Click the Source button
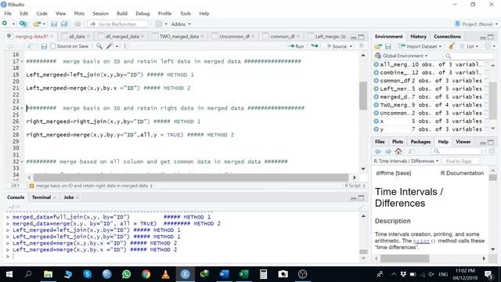501x282 pixels. (x=336, y=46)
